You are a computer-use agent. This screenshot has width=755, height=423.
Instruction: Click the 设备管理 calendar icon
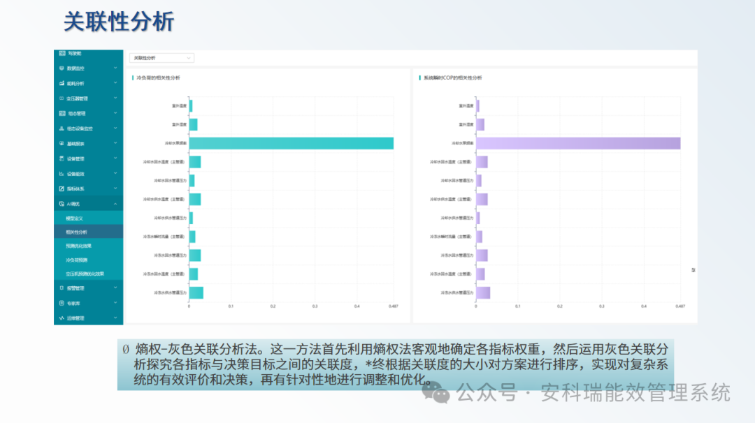pos(62,158)
